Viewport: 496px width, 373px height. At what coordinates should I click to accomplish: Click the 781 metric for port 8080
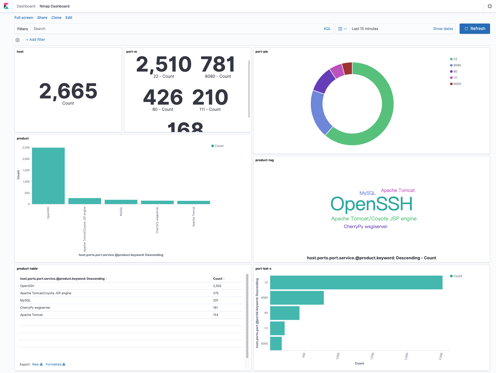click(x=218, y=64)
